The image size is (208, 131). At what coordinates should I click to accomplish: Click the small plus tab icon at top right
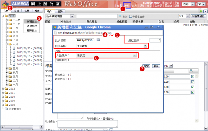[x=205, y=12]
